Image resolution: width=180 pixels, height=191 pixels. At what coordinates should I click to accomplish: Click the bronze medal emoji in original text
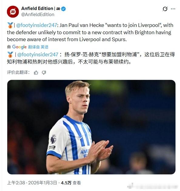coord(10,25)
